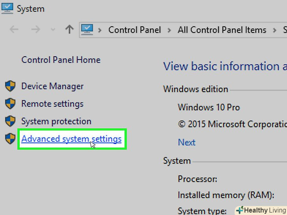Open the Control Panel Home link
Screen dimensions: 287x215
click(x=61, y=60)
